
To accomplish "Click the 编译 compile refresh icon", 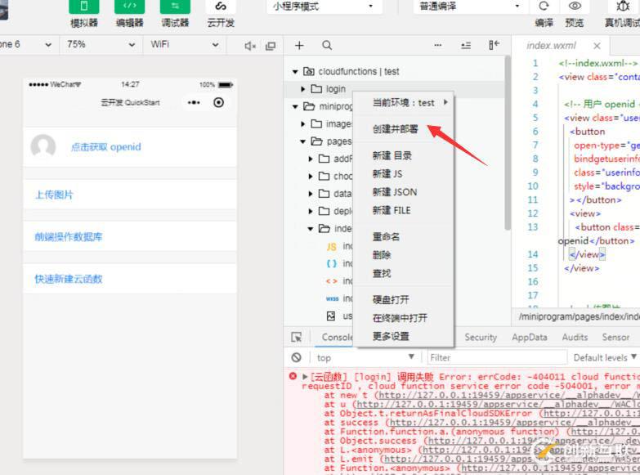I will coord(544,6).
